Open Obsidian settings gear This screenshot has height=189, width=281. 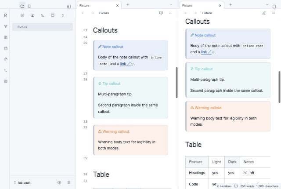pos(69,182)
